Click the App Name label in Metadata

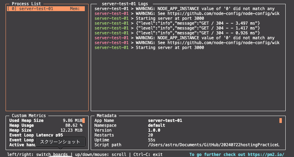tap(104, 121)
